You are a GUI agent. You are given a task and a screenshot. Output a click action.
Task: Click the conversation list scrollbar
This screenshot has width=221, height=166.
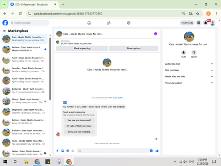point(50,69)
